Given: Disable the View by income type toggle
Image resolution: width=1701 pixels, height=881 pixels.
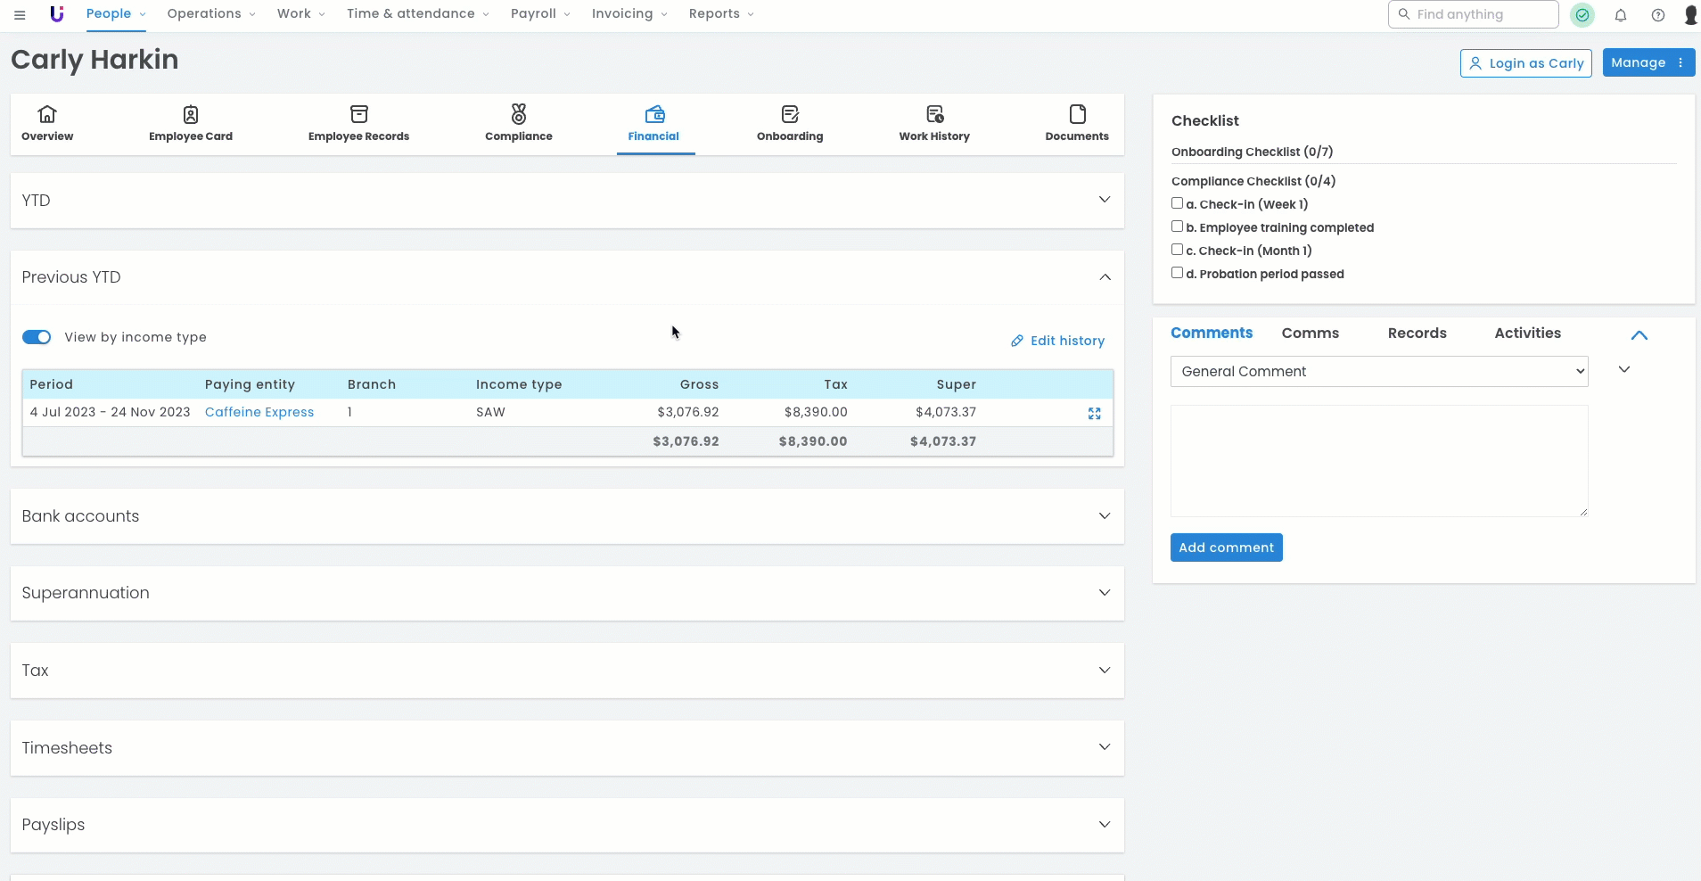Looking at the screenshot, I should pos(37,337).
